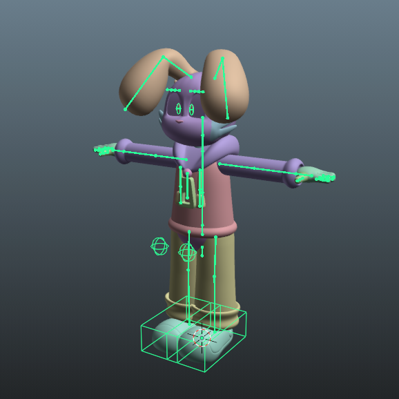The width and height of the screenshot is (399, 399).
Task: Select the bend joint atop the long bent ear
Action: point(164,57)
